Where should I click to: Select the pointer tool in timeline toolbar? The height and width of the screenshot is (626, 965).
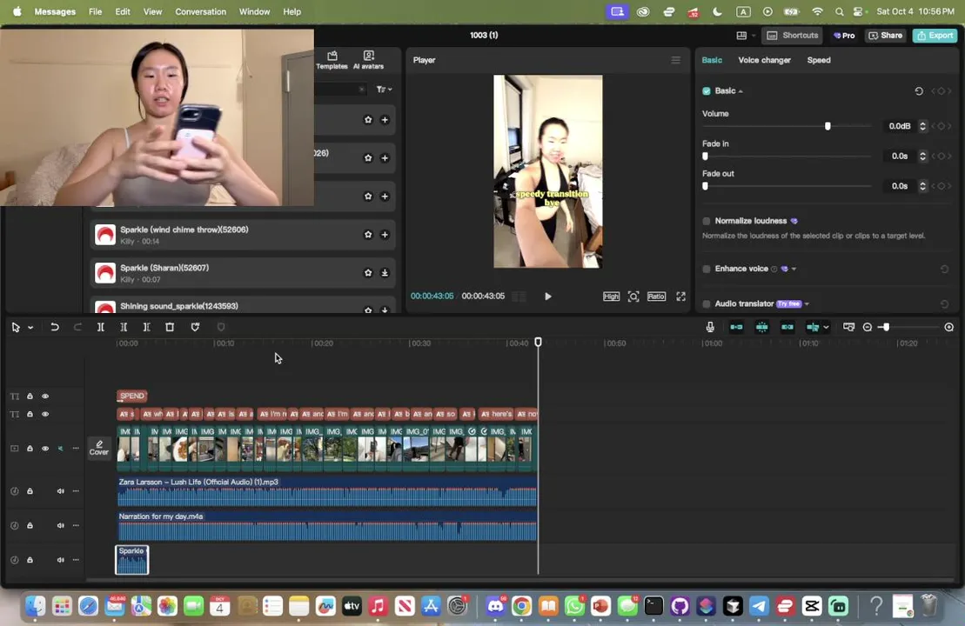[x=16, y=327]
